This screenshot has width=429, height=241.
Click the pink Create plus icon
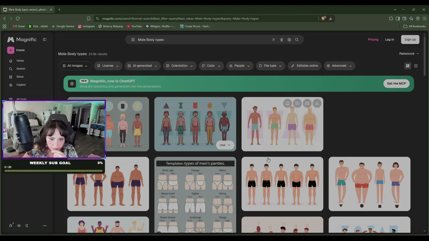pos(11,50)
